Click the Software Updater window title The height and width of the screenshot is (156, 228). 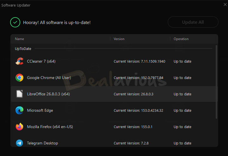16,5
